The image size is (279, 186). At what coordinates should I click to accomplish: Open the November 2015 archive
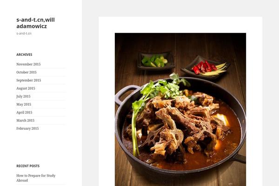click(x=28, y=64)
